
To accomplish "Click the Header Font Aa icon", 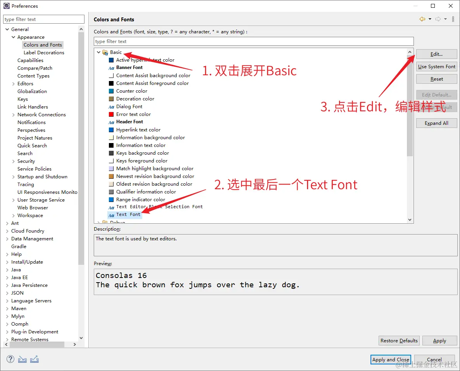I will click(111, 122).
